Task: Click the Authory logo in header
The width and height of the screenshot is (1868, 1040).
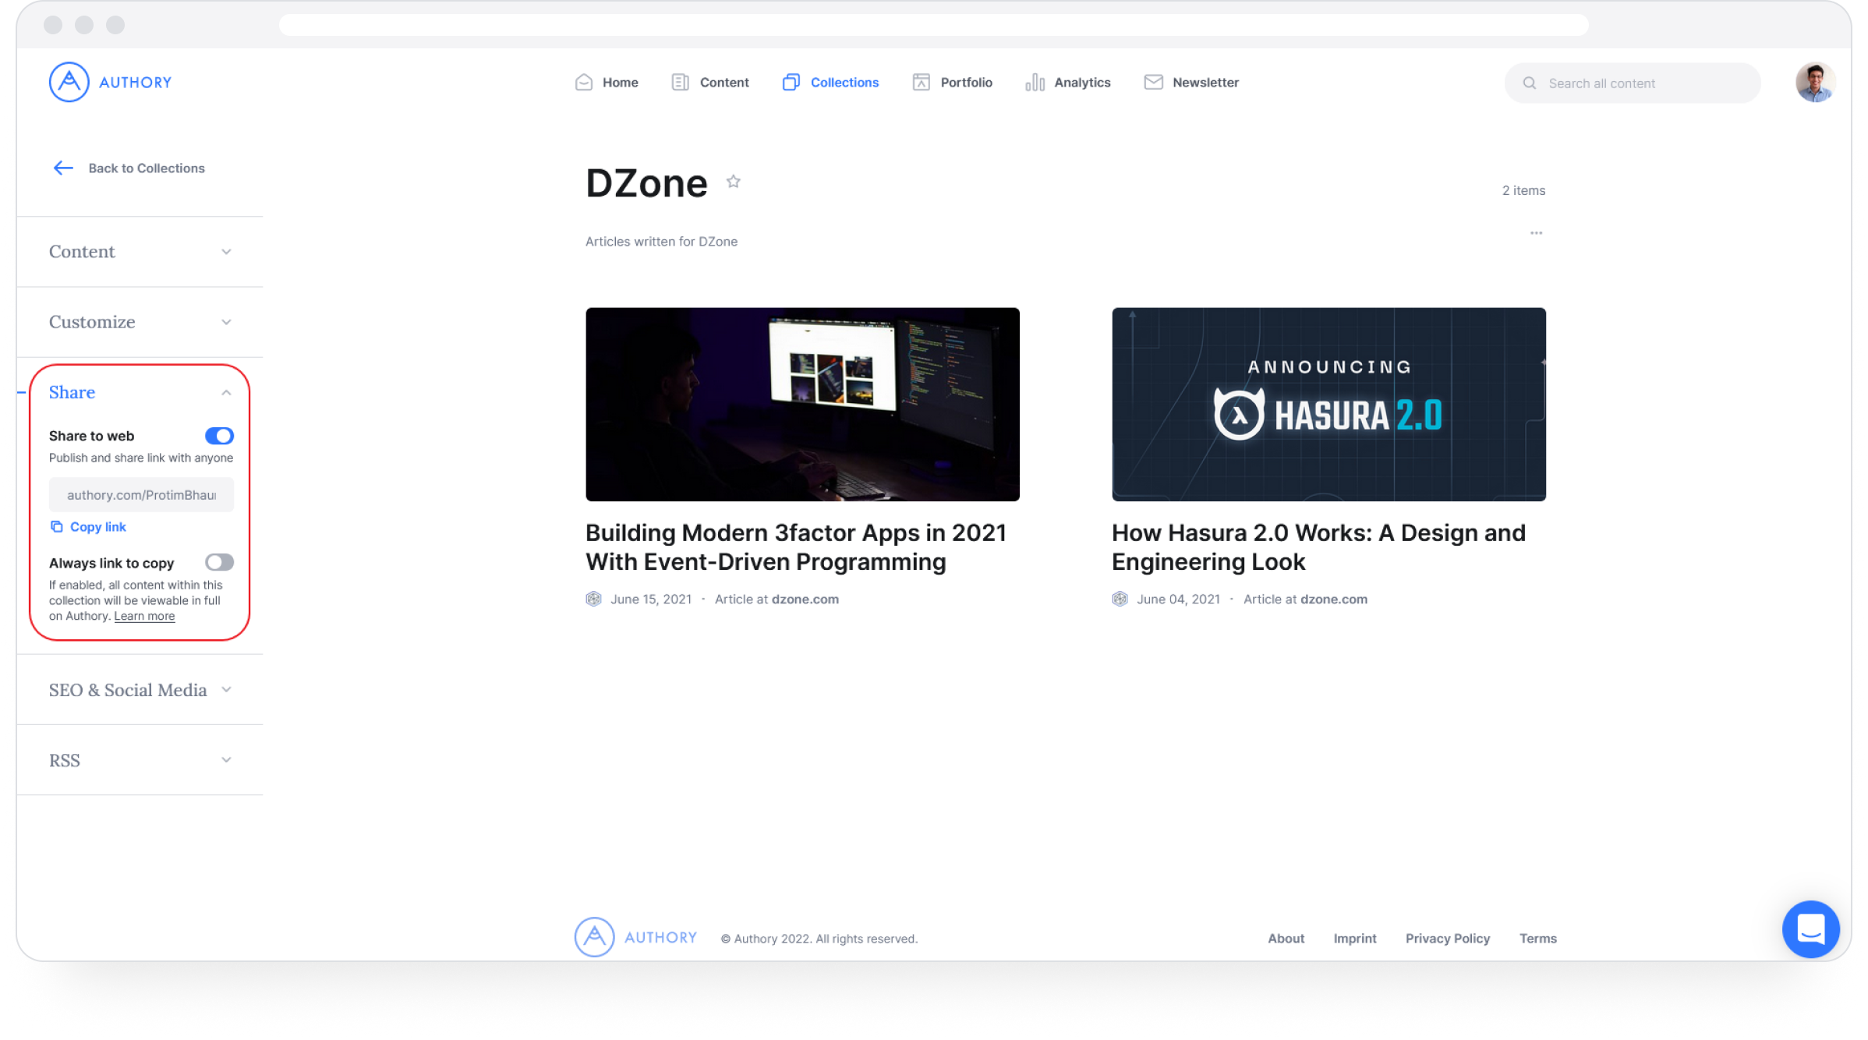Action: point(110,82)
